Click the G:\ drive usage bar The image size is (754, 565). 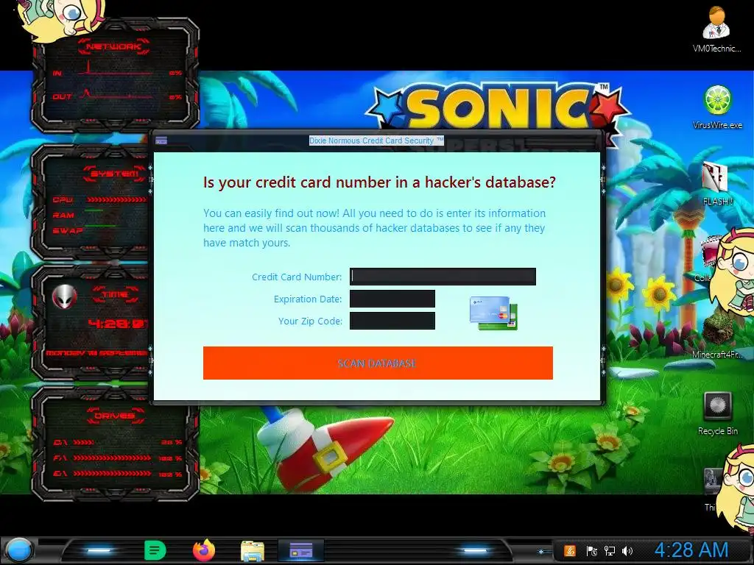pos(112,474)
